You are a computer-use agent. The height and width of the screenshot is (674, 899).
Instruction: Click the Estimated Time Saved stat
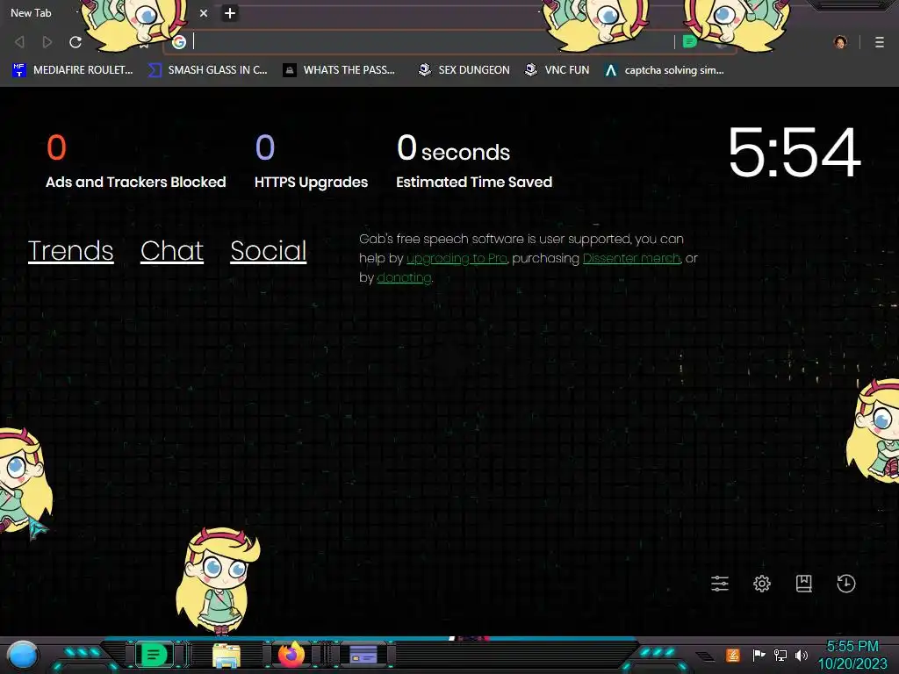click(474, 161)
